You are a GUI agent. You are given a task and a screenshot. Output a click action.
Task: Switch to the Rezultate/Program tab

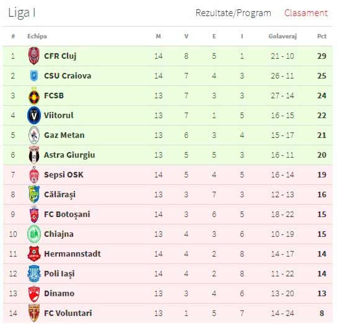click(x=233, y=13)
